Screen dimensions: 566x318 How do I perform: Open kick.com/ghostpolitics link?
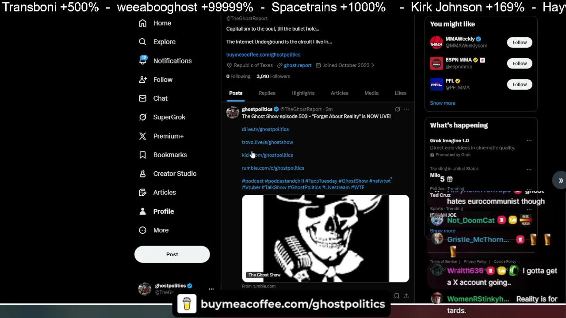[x=268, y=155]
